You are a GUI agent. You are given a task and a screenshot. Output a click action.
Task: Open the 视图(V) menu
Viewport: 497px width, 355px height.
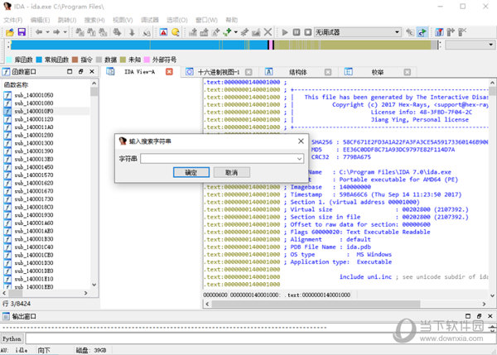pyautogui.click(x=123, y=20)
